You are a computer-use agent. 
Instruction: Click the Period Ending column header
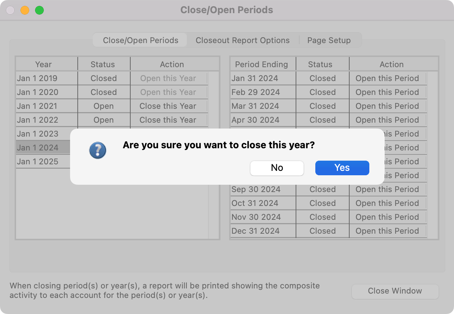[261, 65]
